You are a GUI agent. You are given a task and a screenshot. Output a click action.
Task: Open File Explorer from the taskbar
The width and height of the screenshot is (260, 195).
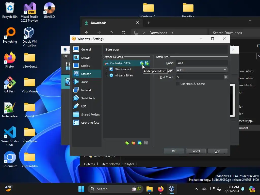[149, 189]
